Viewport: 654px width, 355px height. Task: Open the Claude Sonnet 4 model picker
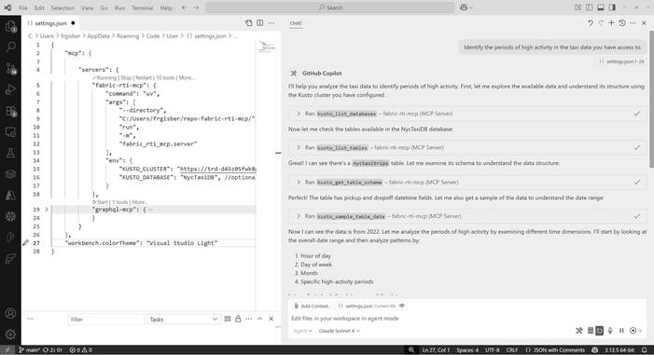tap(339, 331)
